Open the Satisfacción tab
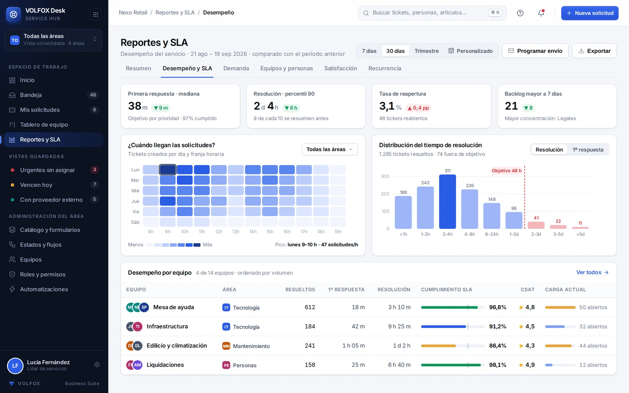The width and height of the screenshot is (629, 393). click(340, 68)
